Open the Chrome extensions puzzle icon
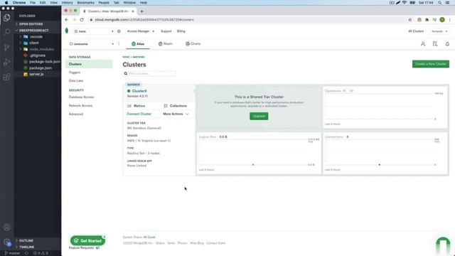This screenshot has height=256, width=455. click(427, 20)
